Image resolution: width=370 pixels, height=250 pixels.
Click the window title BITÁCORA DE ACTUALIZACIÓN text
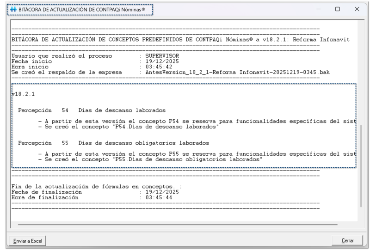point(82,9)
